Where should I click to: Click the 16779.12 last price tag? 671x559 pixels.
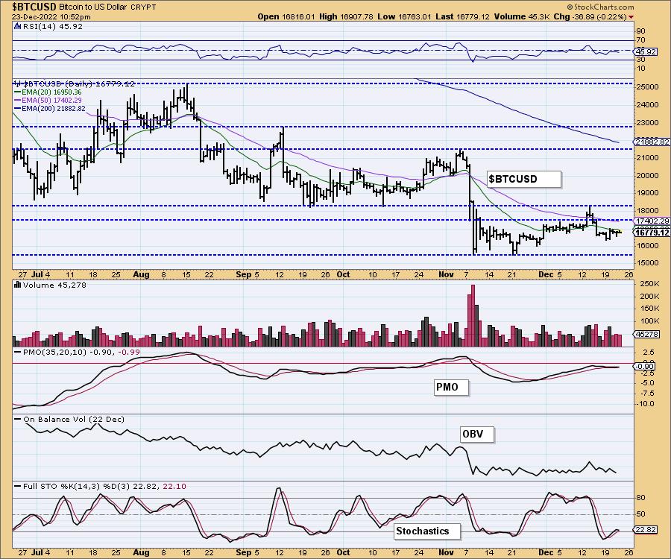point(652,233)
